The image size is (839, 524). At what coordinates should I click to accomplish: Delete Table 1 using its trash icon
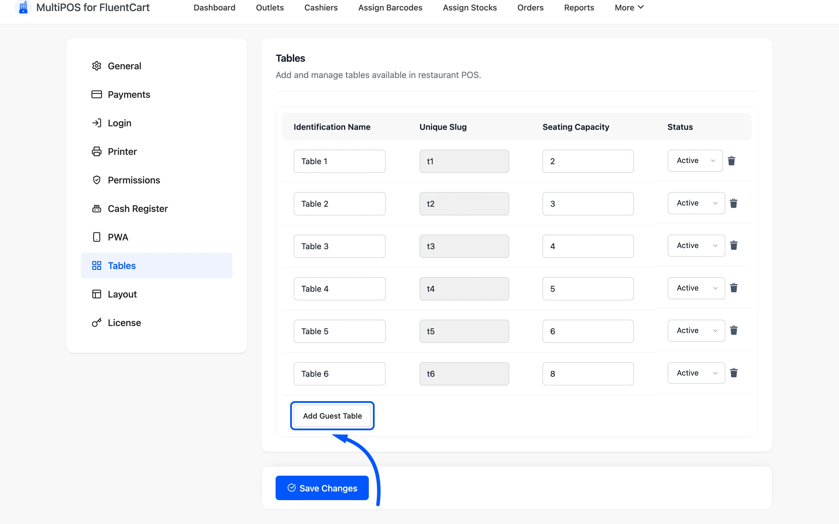pyautogui.click(x=732, y=161)
